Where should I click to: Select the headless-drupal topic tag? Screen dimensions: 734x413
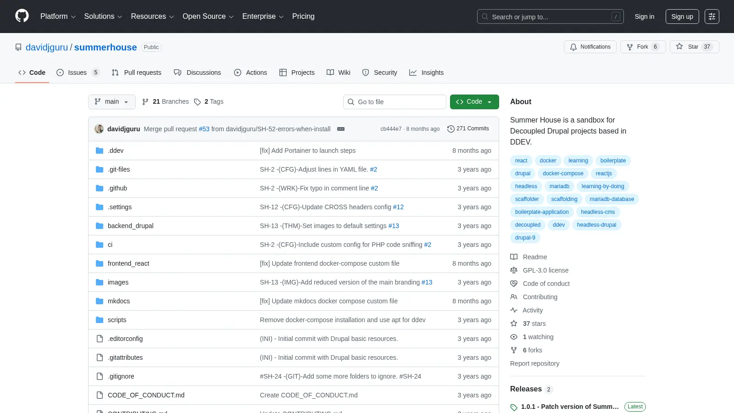[596, 225]
